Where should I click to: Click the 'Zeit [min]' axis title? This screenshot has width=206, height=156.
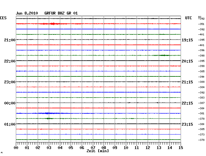click(x=98, y=151)
